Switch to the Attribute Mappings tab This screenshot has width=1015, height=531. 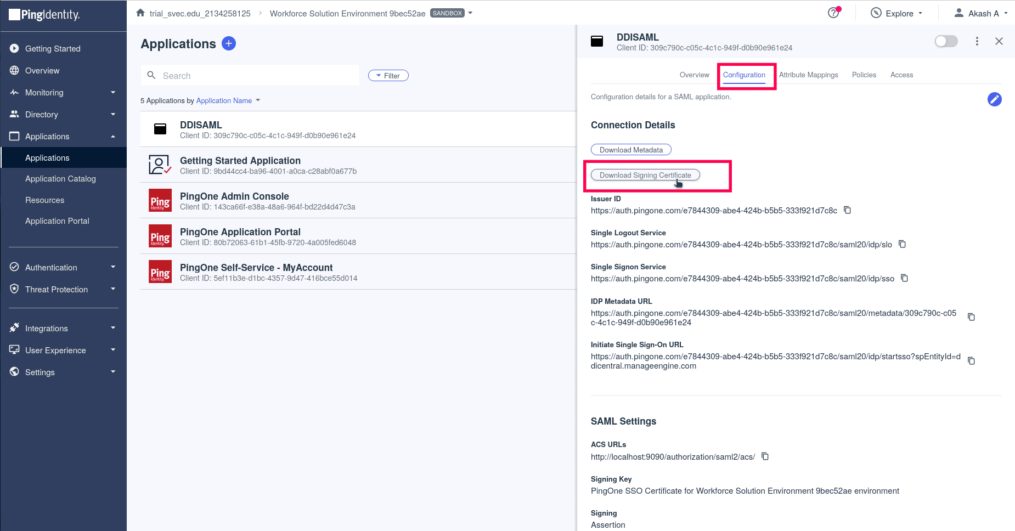point(809,75)
